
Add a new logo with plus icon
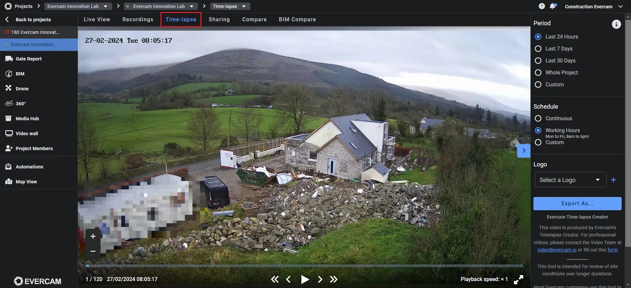pos(614,180)
